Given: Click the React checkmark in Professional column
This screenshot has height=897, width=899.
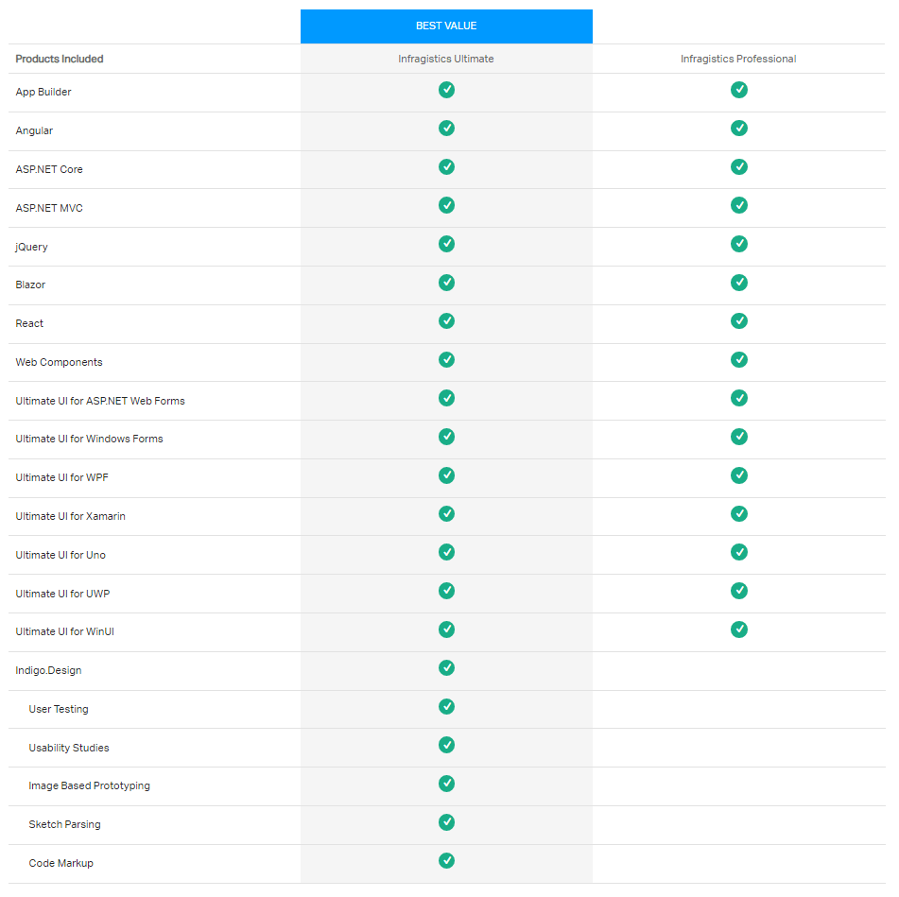Looking at the screenshot, I should click(x=739, y=321).
